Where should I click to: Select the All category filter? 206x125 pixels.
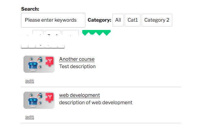(118, 20)
